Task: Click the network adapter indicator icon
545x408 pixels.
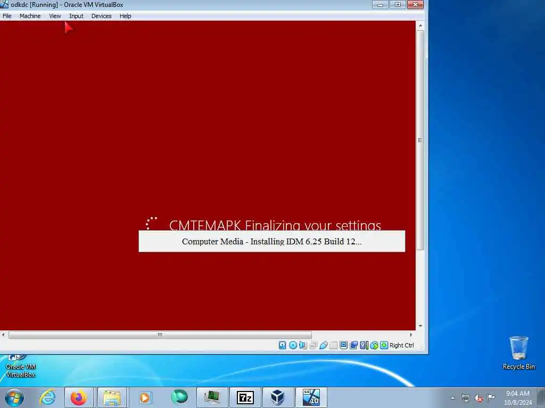Action: [313, 345]
